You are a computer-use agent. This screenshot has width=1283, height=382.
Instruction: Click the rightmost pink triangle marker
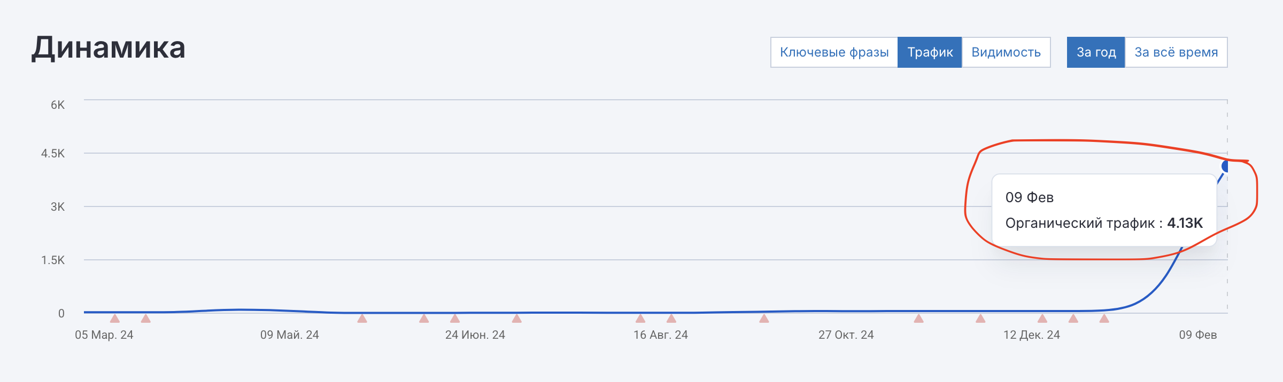1104,319
